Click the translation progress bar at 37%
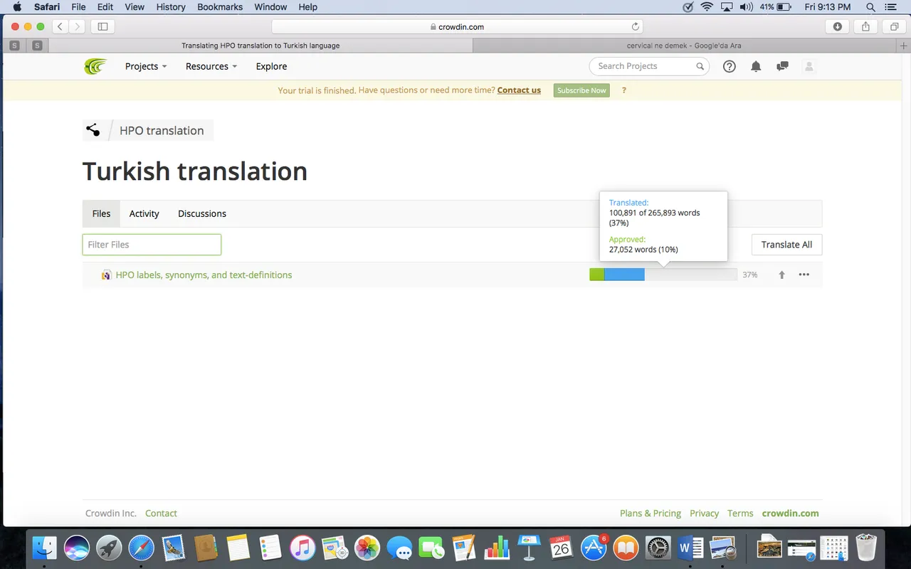The image size is (911, 569). tap(663, 275)
